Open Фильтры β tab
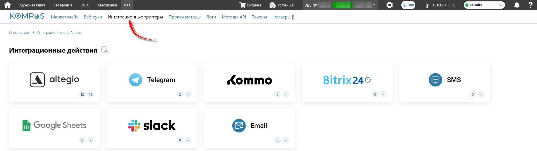 [283, 17]
